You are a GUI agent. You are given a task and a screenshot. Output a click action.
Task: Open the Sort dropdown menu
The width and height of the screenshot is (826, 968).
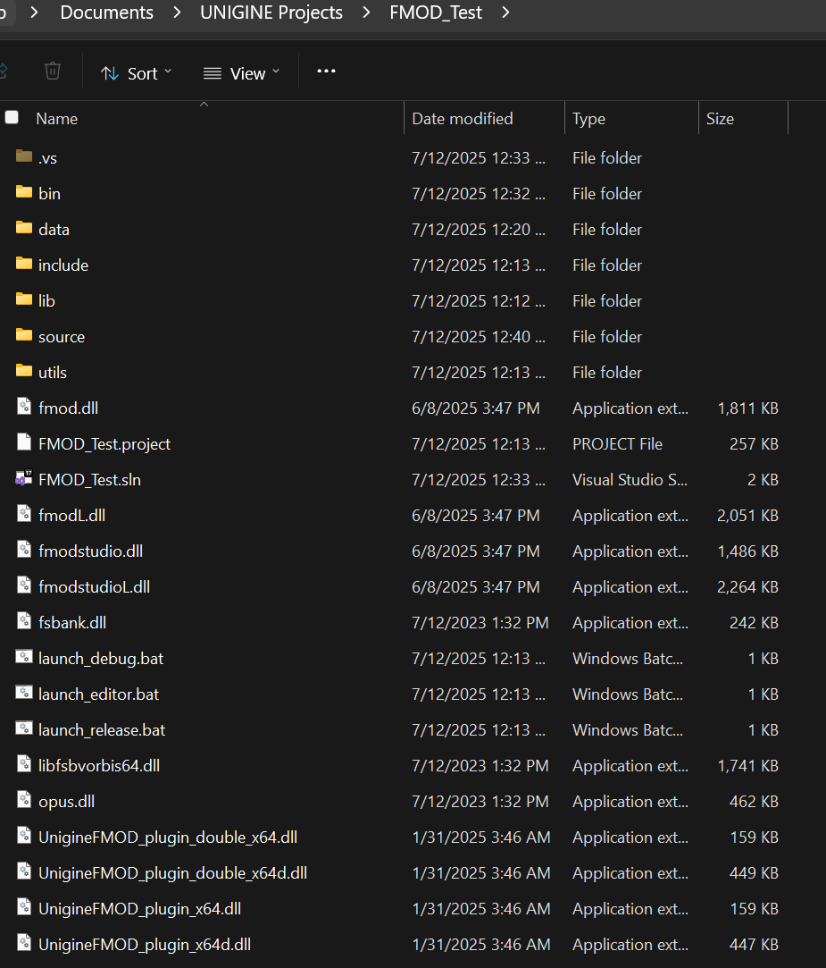(x=137, y=73)
